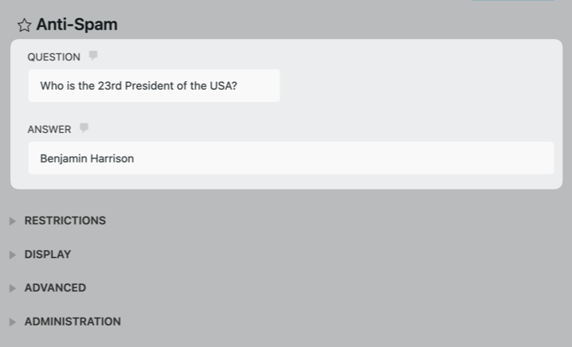Expand ADVANCED using its triangle arrow
The height and width of the screenshot is (347, 572).
(x=13, y=288)
